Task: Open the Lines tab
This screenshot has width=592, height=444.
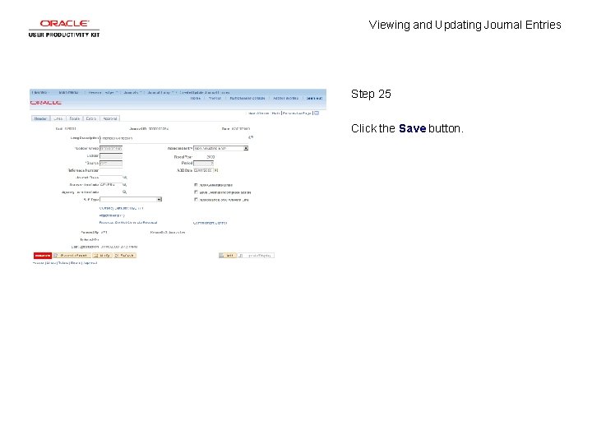Action: point(58,118)
